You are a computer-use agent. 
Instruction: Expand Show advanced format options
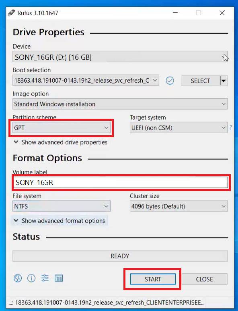coord(59,221)
